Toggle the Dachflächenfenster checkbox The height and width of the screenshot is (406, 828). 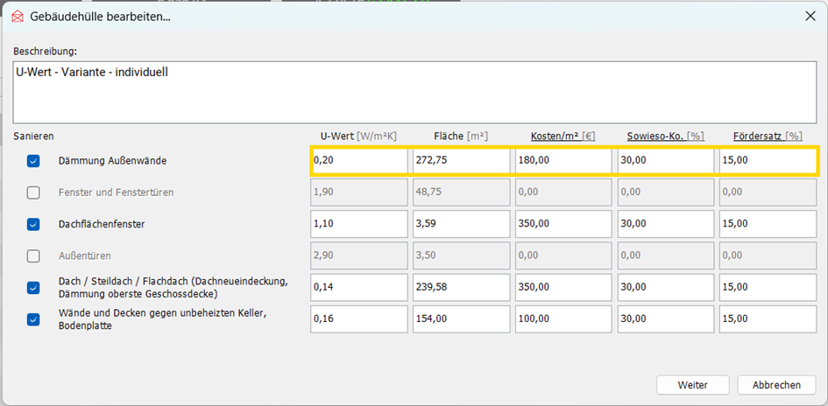tap(33, 224)
